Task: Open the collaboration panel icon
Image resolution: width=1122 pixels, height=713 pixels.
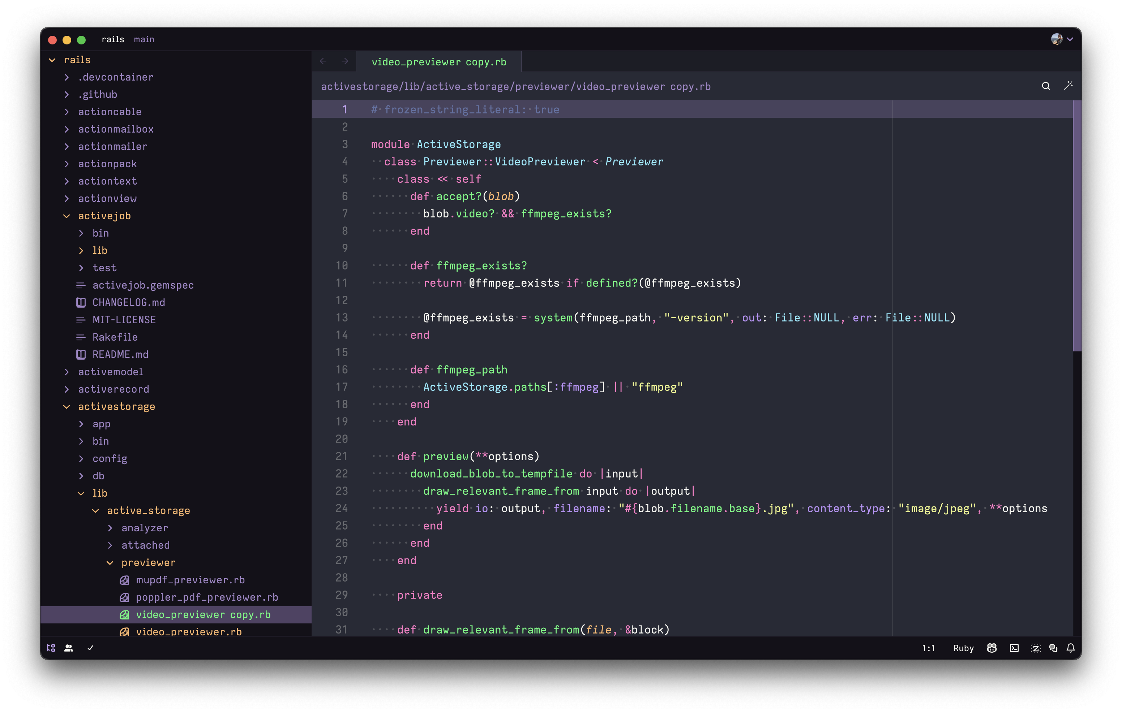Action: [x=68, y=648]
